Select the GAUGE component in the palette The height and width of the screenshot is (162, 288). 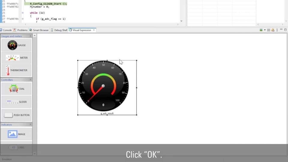(16, 45)
